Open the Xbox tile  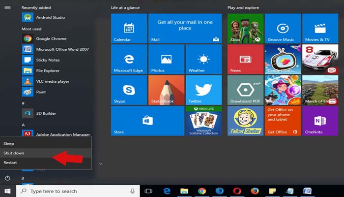245,29
